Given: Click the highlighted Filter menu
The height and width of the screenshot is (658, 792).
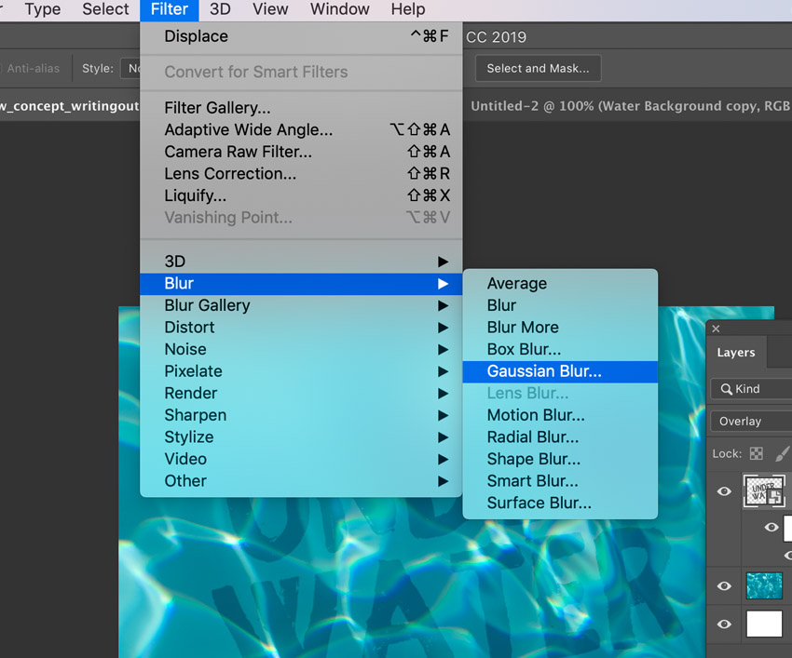Looking at the screenshot, I should [170, 9].
